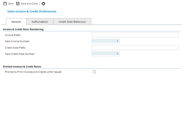The height and width of the screenshot is (140, 184).
Task: Focus the Next Credit Note Number field
Action: click(105, 54)
